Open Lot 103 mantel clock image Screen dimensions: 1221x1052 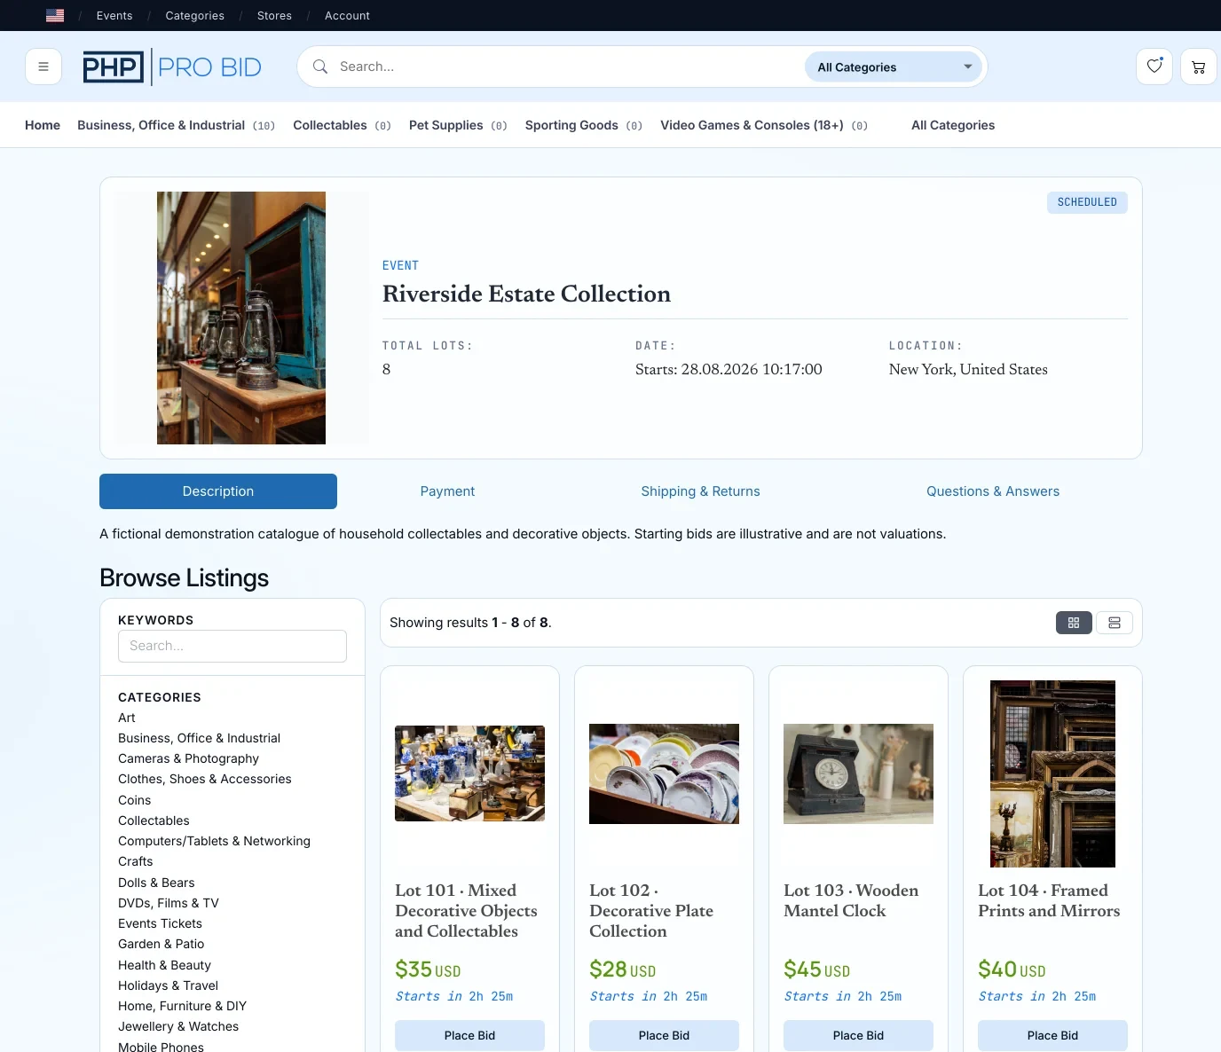(x=858, y=773)
